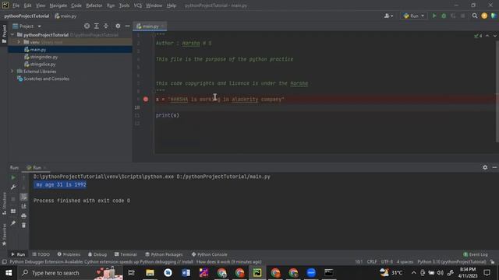Expand all items in Project panel
499x280 pixels.
point(97,26)
